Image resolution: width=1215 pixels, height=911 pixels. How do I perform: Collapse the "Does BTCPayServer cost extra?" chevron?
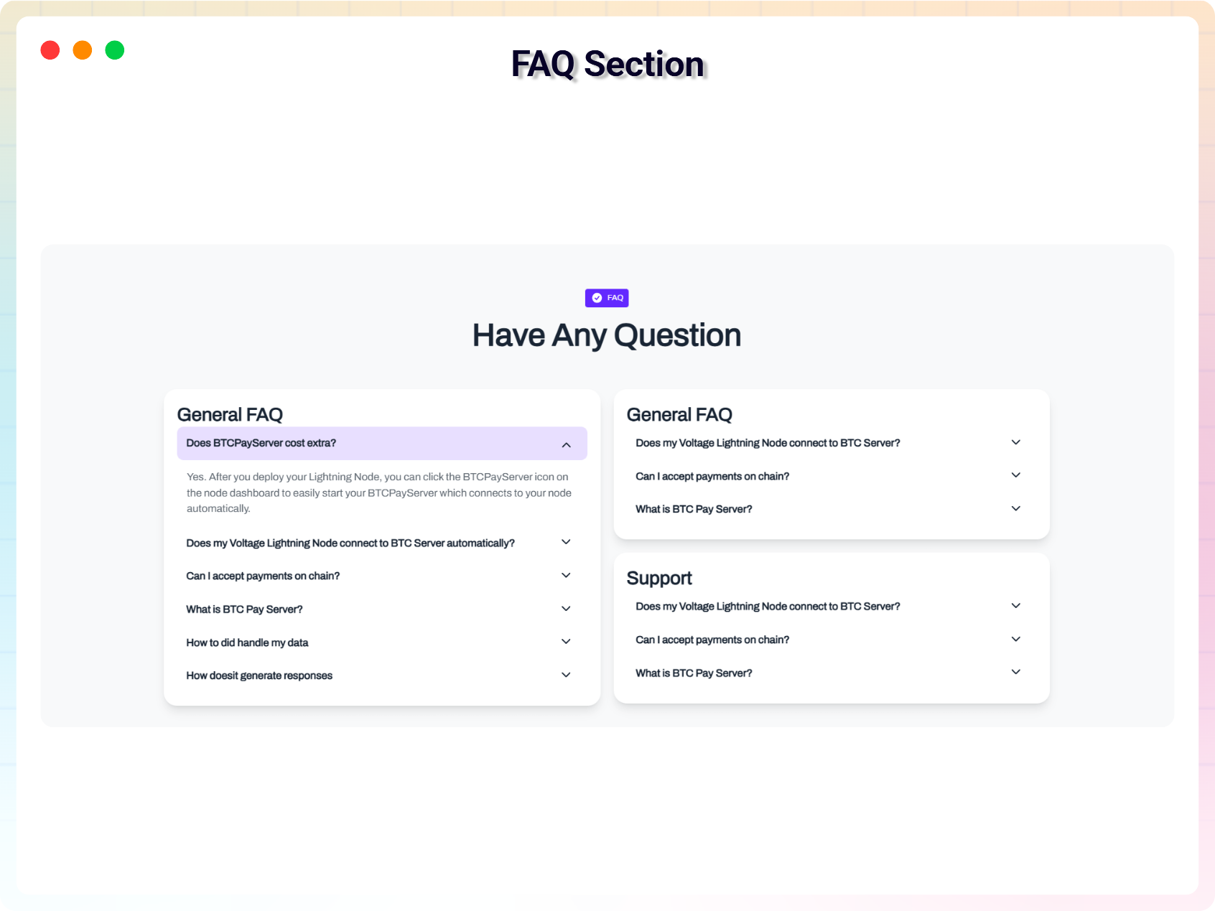(x=566, y=445)
